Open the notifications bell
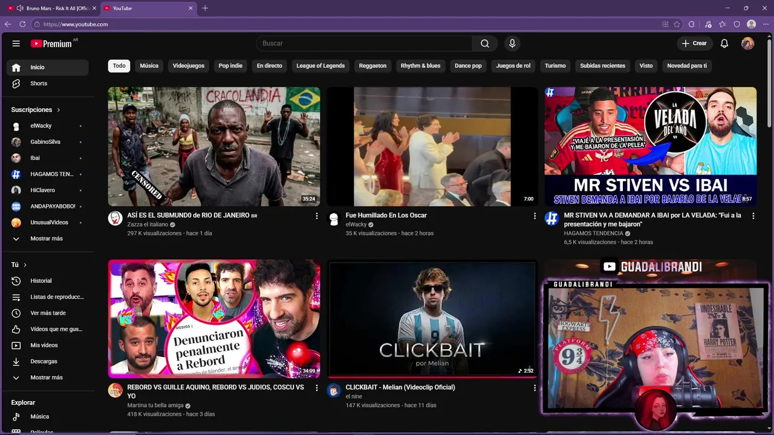The image size is (774, 435). point(724,43)
